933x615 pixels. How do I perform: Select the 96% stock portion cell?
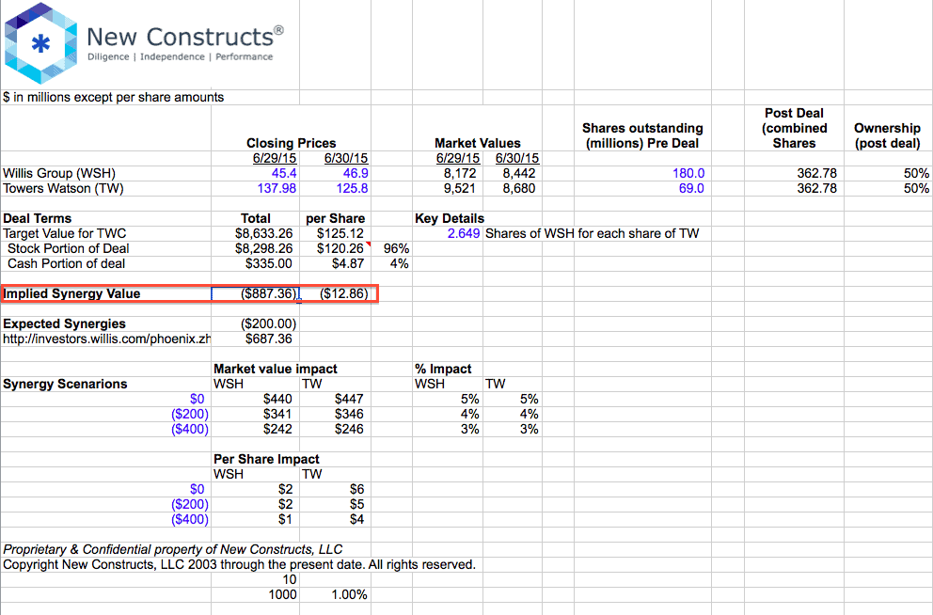click(x=396, y=248)
